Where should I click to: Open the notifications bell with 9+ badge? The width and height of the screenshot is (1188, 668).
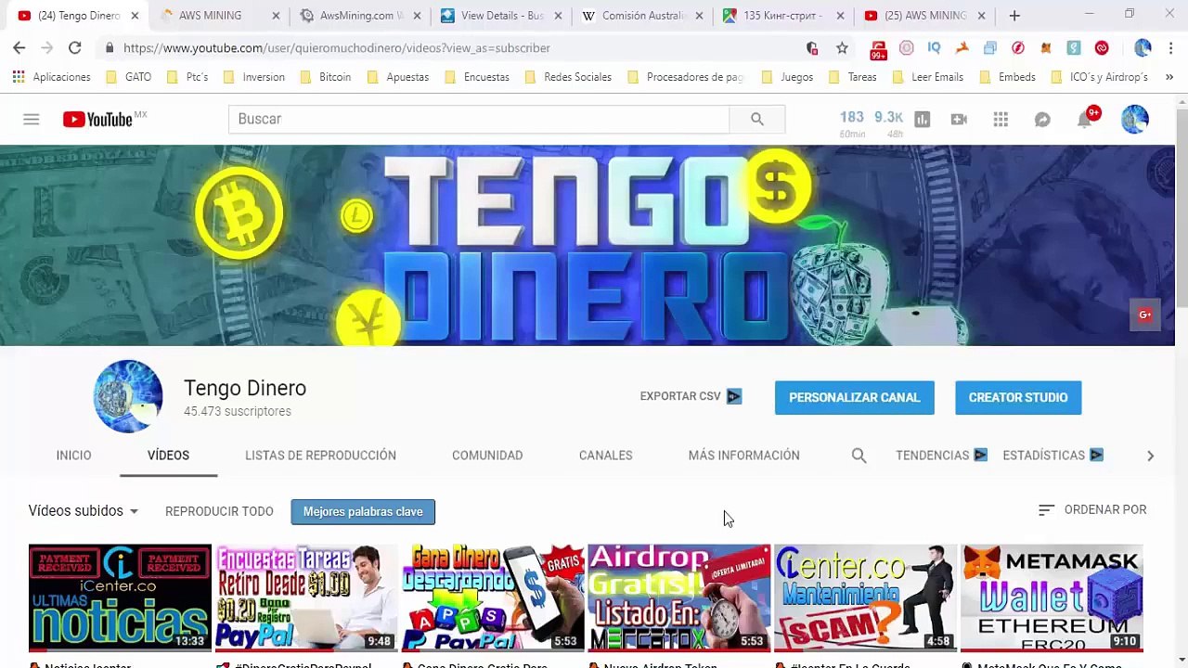click(x=1086, y=118)
